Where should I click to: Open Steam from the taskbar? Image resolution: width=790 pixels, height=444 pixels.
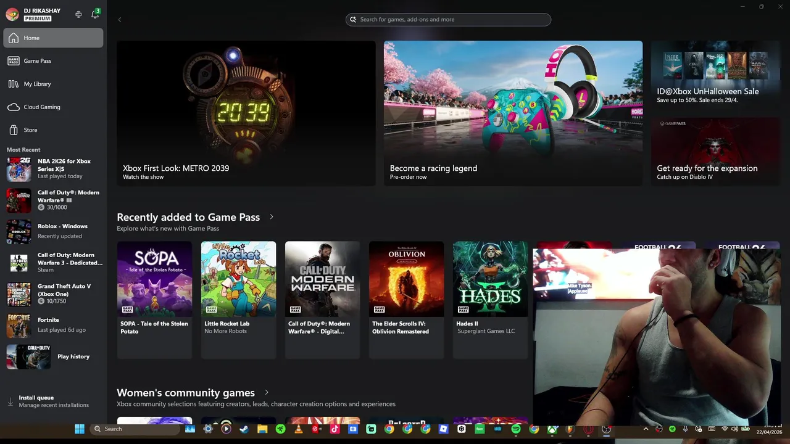pos(244,429)
